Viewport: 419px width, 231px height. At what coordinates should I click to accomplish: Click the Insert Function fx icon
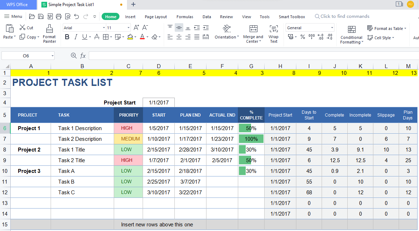(x=83, y=56)
